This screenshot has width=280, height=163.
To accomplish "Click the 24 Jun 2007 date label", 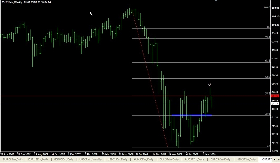I will pyautogui.click(x=24, y=154).
